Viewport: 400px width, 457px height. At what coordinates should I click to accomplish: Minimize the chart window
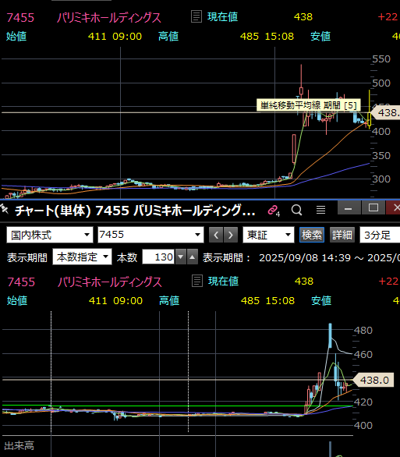point(349,208)
